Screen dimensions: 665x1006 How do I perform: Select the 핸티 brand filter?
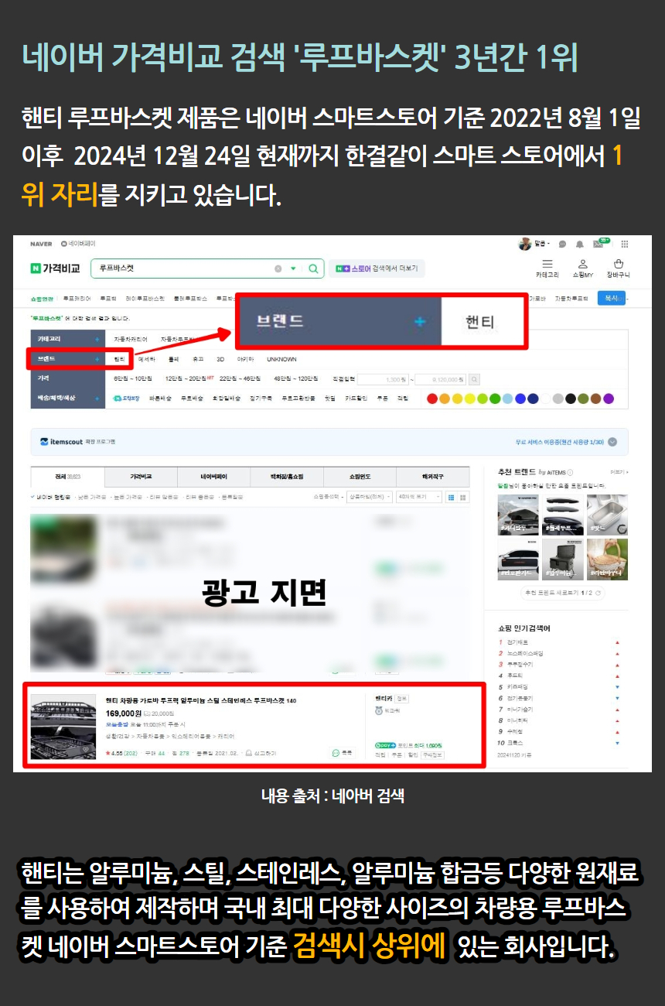[x=119, y=359]
